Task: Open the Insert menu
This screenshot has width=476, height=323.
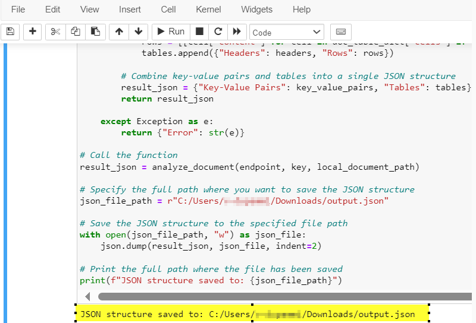Action: 130,9
